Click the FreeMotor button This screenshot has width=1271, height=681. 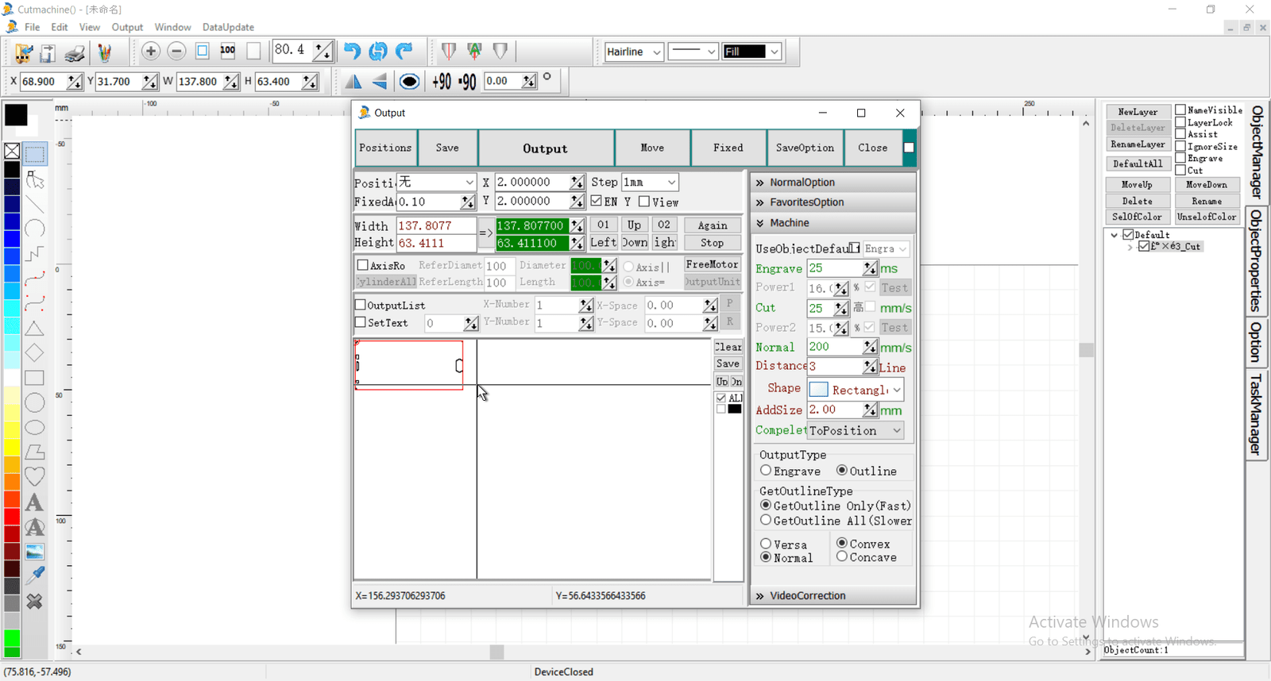712,264
